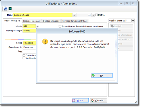Check 'Este utilizador é o administrador do sistema'
This screenshot has width=141, height=108.
60,26
